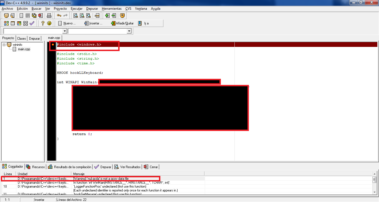Switch to the Clases side tab
The height and width of the screenshot is (202, 379).
coord(21,39)
